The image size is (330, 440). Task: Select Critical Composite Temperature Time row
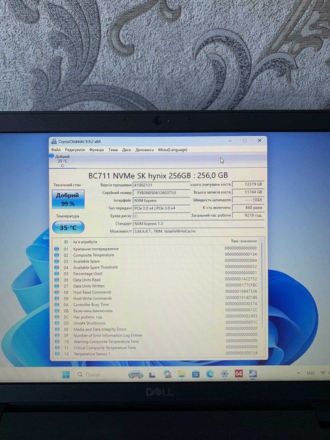pyautogui.click(x=156, y=348)
